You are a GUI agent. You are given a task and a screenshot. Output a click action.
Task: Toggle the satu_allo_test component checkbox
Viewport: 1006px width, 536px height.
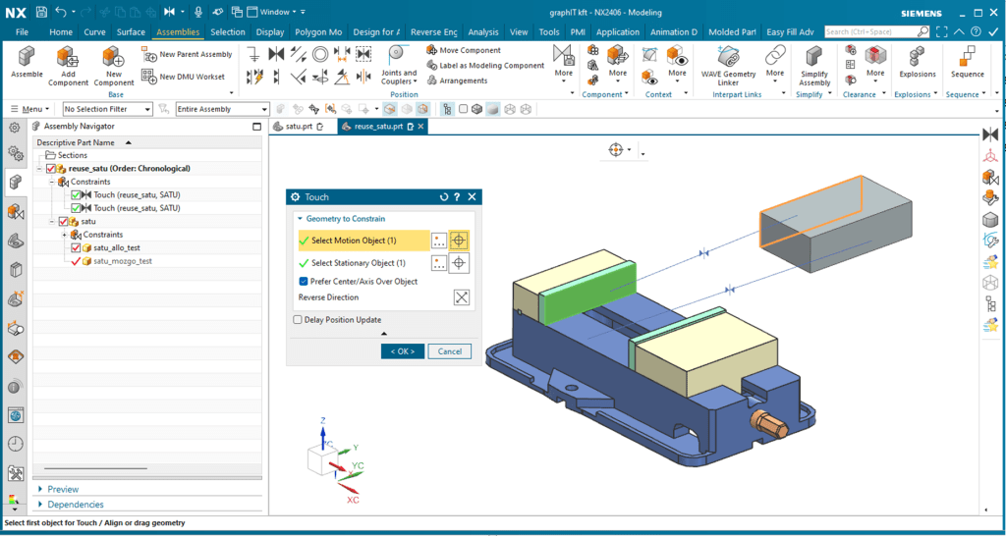[75, 248]
